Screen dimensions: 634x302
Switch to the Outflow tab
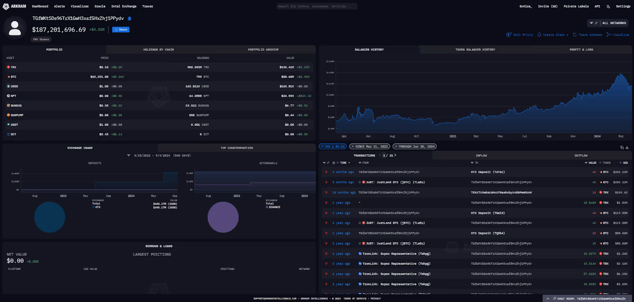tap(581, 156)
